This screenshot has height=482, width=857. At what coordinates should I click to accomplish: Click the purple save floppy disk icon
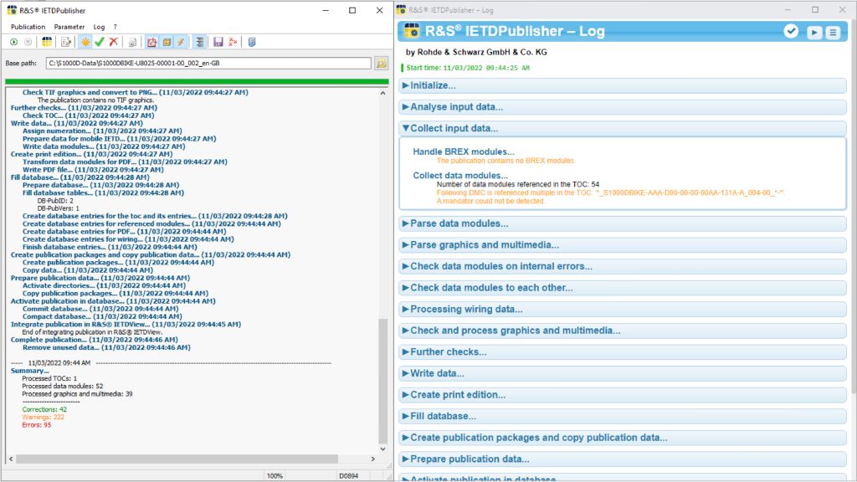pos(218,42)
